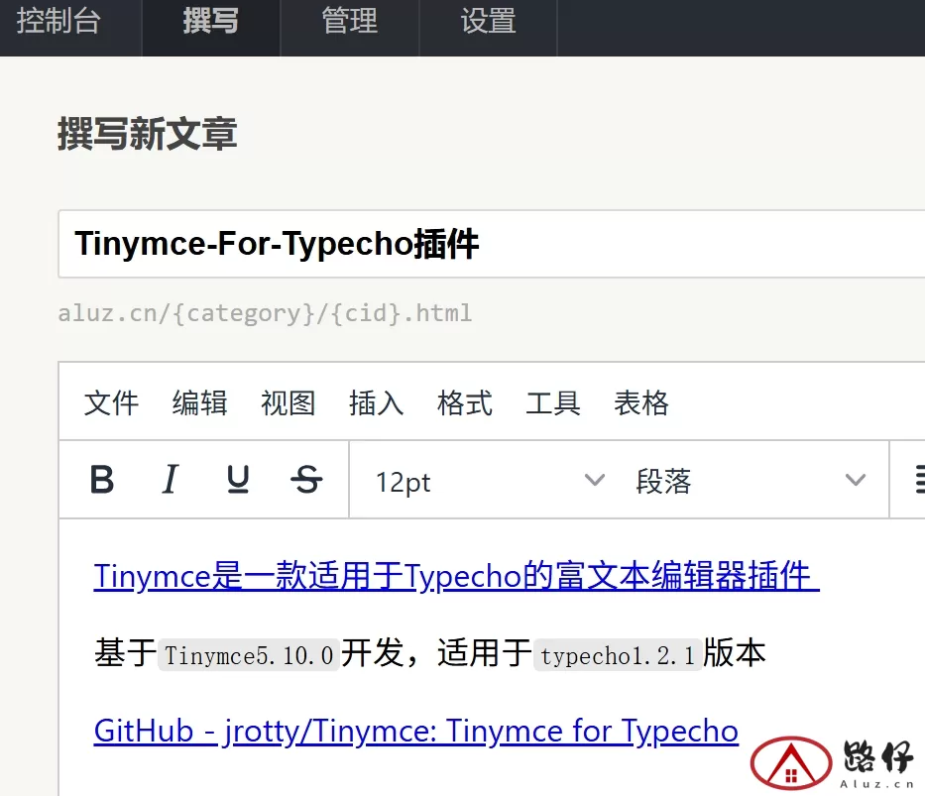Open the 表格 menu
The image size is (925, 796).
tap(640, 402)
